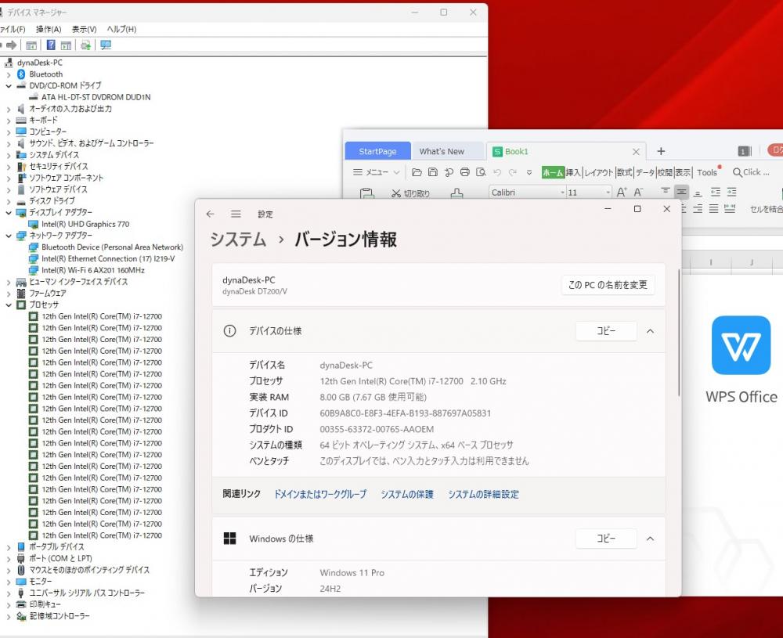
Task: Click the scan for hardware changes monitor icon
Action: pyautogui.click(x=106, y=45)
